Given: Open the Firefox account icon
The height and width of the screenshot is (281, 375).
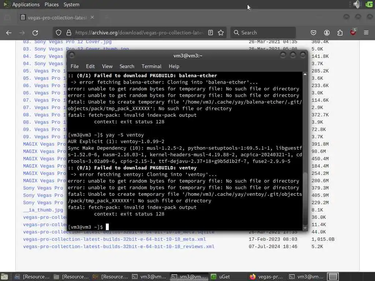Looking at the screenshot, I should tap(327, 33).
